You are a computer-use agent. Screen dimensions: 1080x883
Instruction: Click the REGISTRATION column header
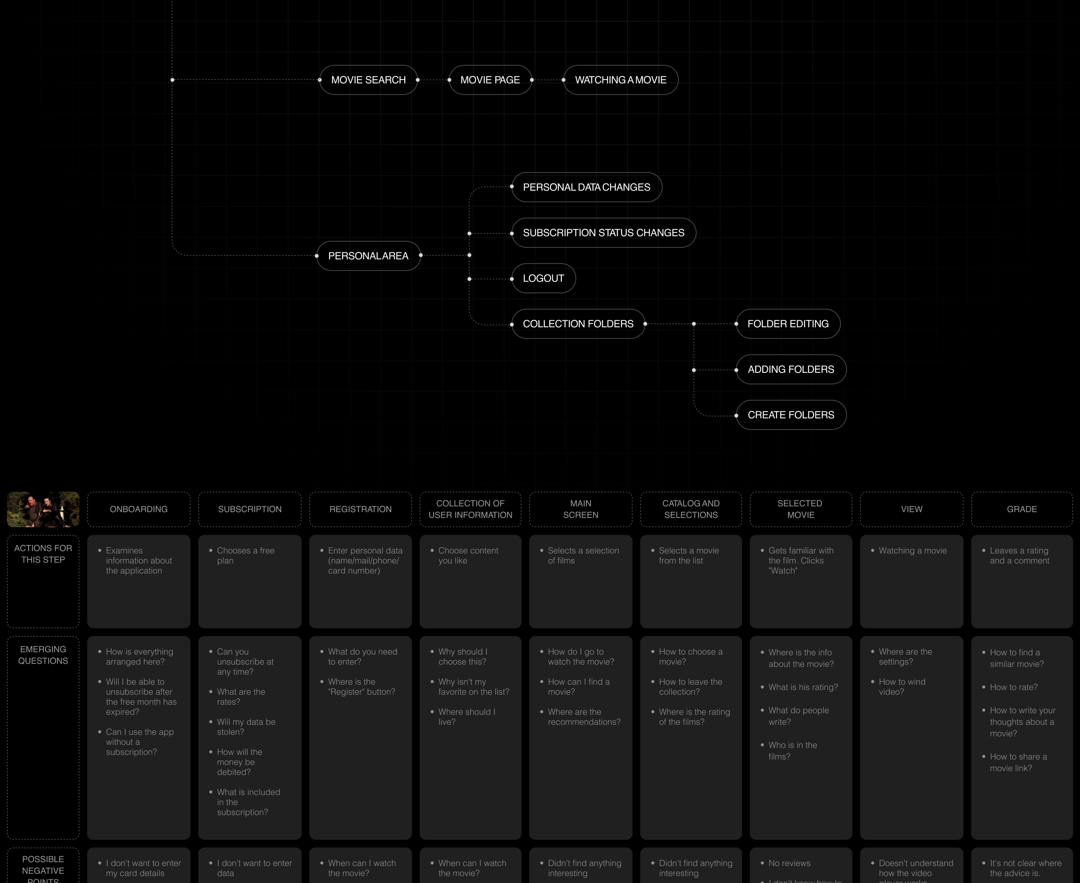coord(360,509)
